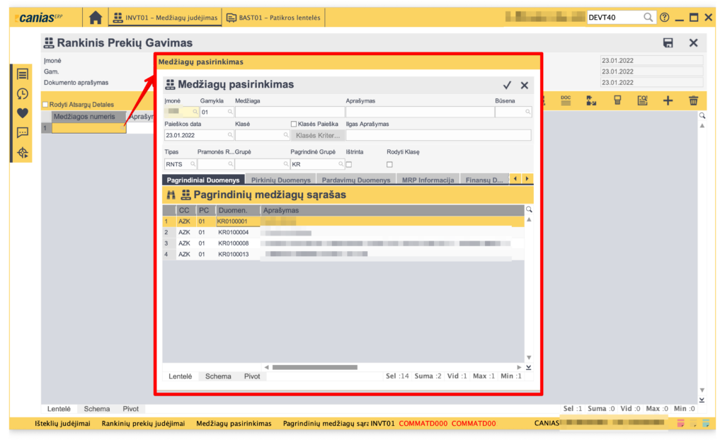Viewport: 725px width, 440px height.
Task: Open the MRP Informacija tab
Action: click(x=428, y=180)
